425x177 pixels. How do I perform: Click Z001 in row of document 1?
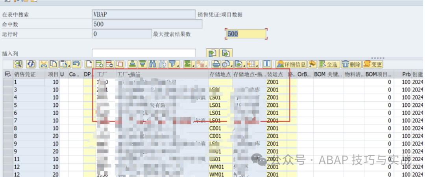pos(277,82)
